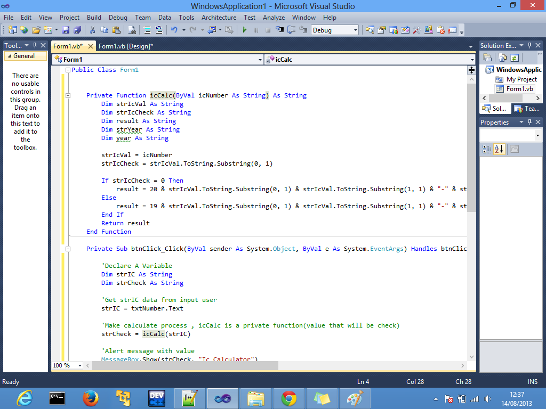Image resolution: width=546 pixels, height=409 pixels.
Task: Start debugging with the green Run arrow
Action: 245,30
